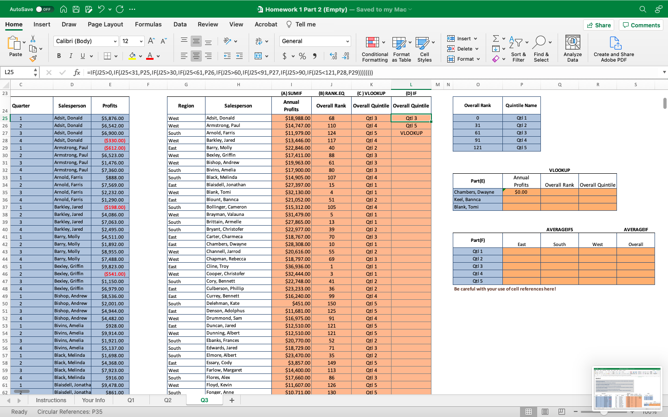Open the Number Format dropdown showing General
This screenshot has width=668, height=417.
315,41
